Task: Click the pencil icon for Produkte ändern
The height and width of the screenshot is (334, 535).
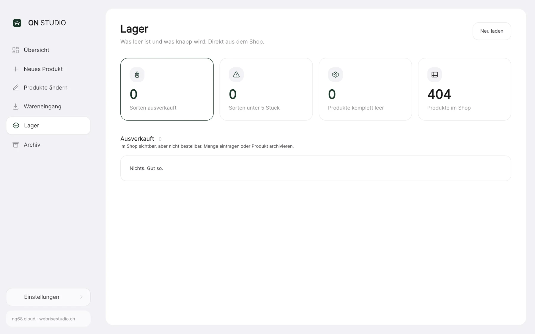Action: (15, 88)
